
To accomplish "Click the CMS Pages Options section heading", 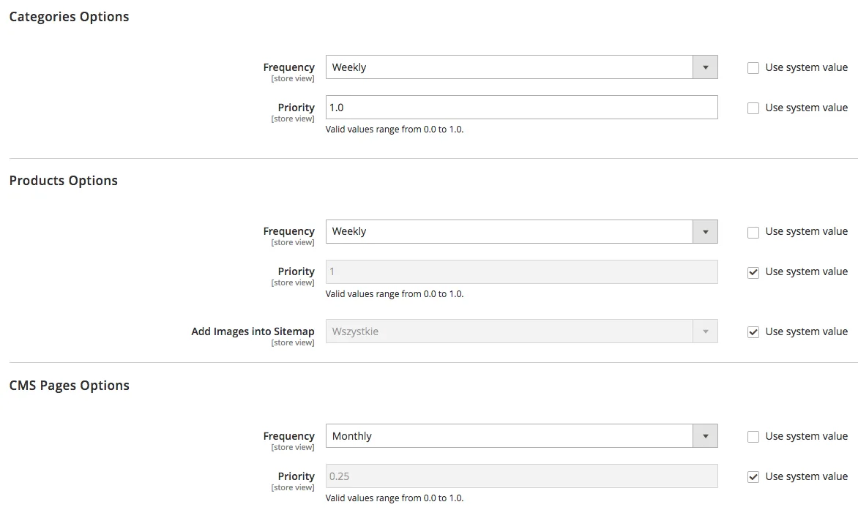I will (70, 386).
